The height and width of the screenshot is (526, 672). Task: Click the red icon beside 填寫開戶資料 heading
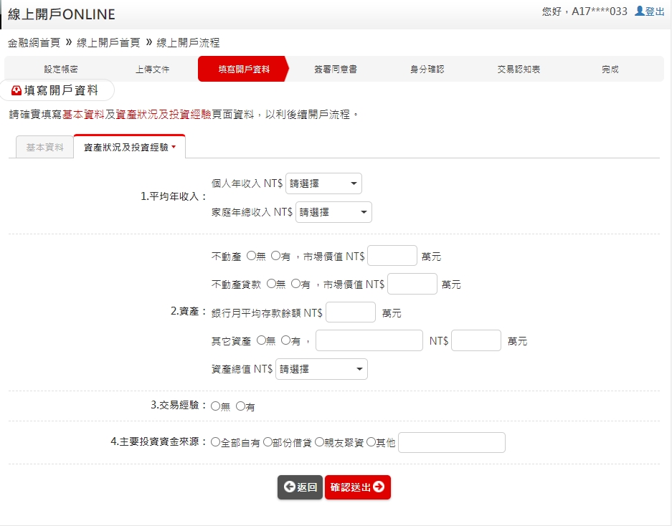16,90
